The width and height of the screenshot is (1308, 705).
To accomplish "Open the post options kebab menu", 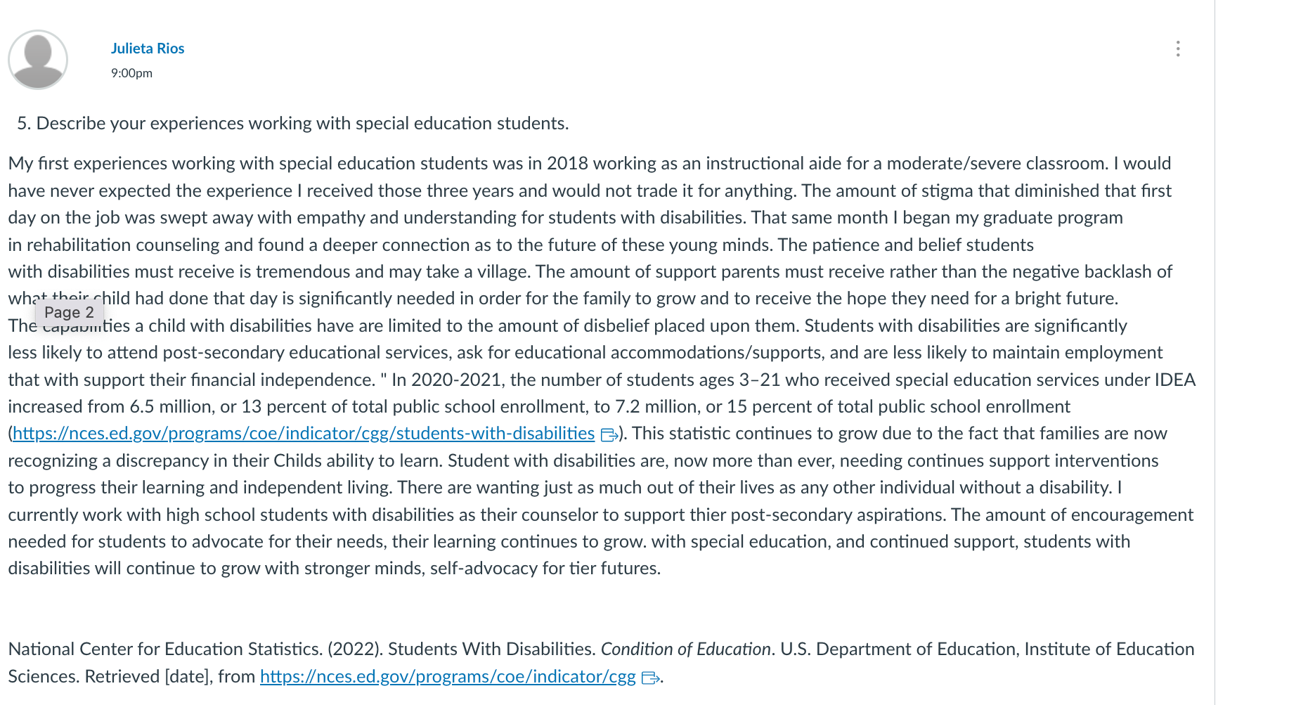I will (x=1178, y=48).
